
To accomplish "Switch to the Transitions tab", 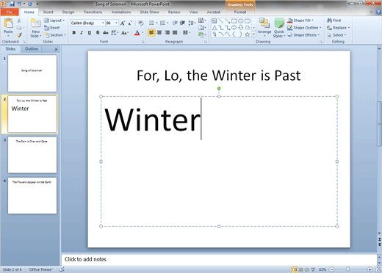I will pyautogui.click(x=93, y=12).
